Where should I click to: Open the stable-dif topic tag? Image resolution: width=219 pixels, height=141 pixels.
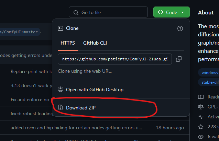(x=209, y=82)
